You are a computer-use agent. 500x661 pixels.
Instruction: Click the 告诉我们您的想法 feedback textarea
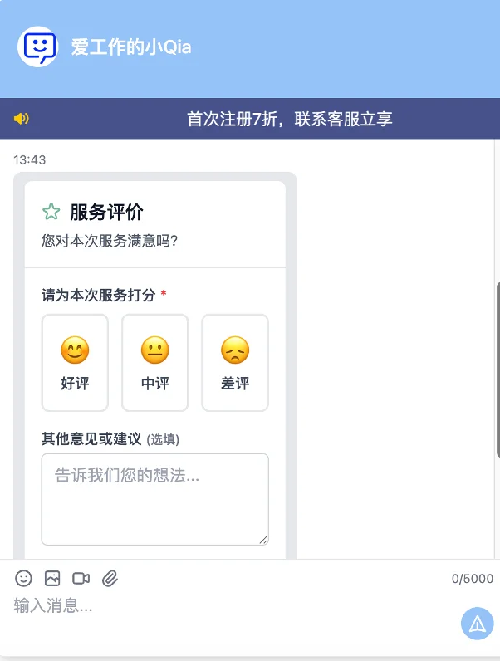coord(154,498)
